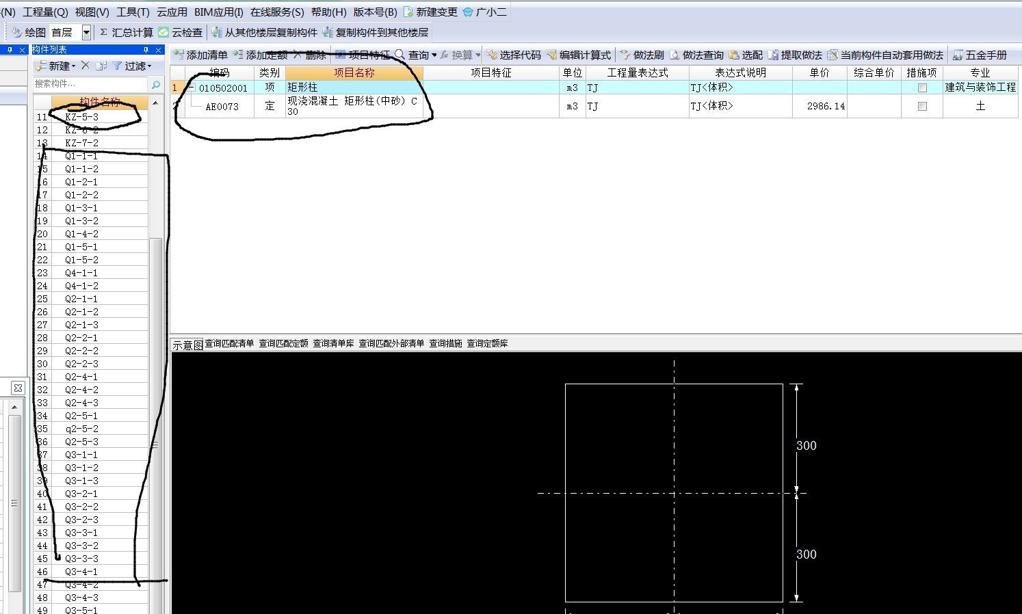
Task: Click 从其他楼层复制构件 toolbar icon
Action: 218,32
